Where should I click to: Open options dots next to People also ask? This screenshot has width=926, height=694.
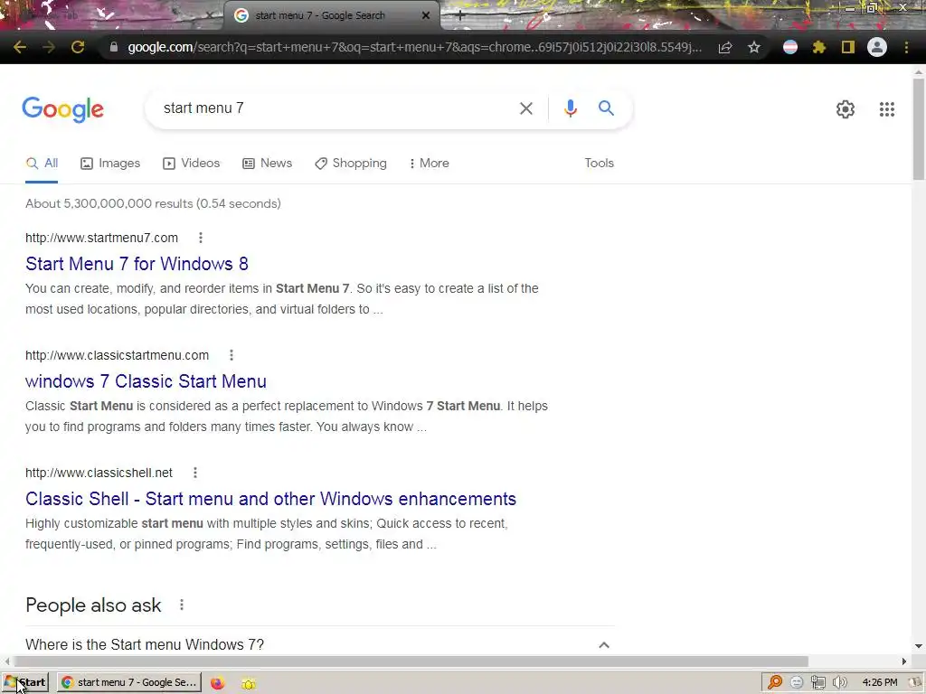pos(182,605)
